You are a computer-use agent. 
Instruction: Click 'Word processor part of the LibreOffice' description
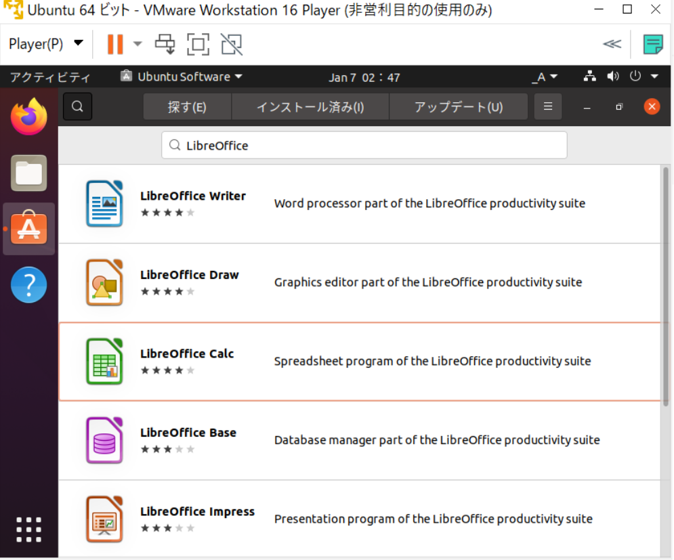[430, 203]
